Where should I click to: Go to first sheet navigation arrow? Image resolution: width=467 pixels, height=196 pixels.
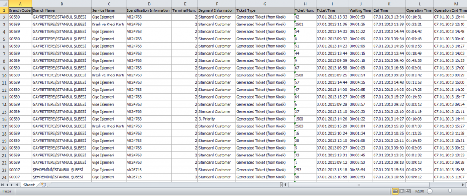point(3,185)
